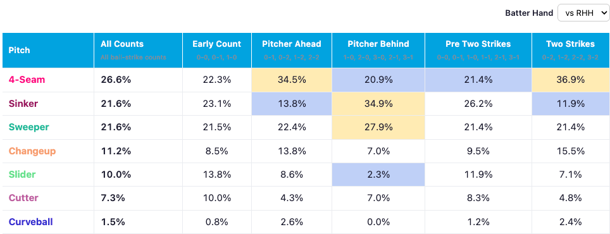Click the Pitch column header
Image resolution: width=610 pixels, height=234 pixels.
[x=48, y=51]
